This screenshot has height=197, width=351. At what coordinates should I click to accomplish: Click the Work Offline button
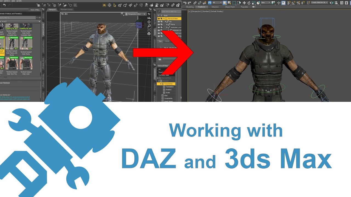tap(35, 10)
